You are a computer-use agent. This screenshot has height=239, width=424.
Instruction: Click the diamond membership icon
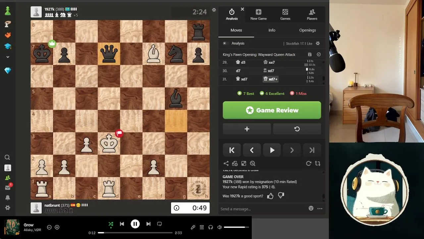8,70
